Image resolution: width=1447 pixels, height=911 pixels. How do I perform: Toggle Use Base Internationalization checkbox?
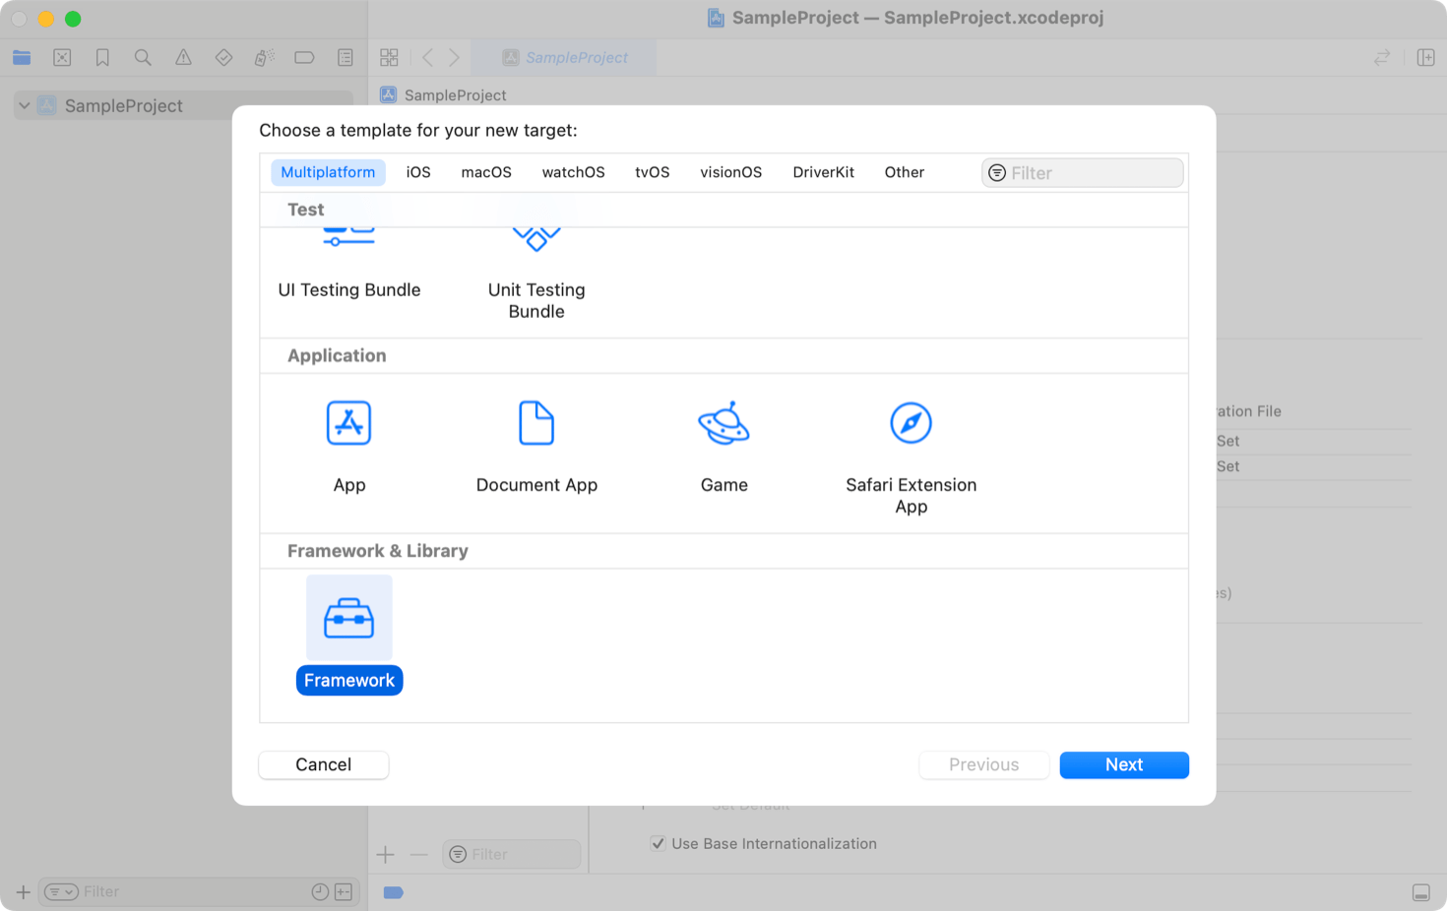(x=658, y=843)
